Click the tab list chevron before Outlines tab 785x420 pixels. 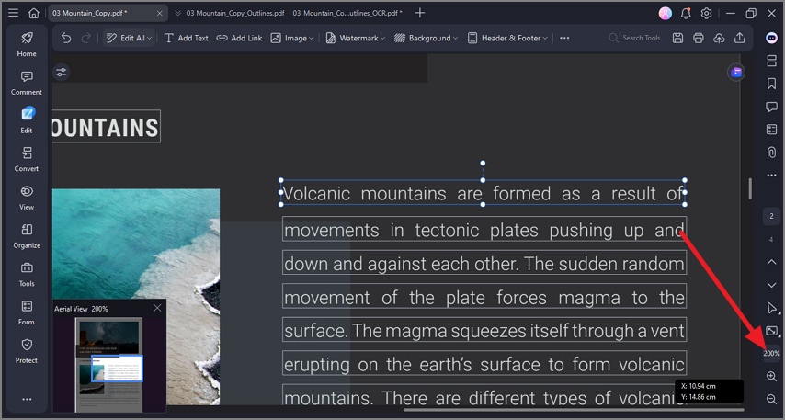pyautogui.click(x=177, y=13)
